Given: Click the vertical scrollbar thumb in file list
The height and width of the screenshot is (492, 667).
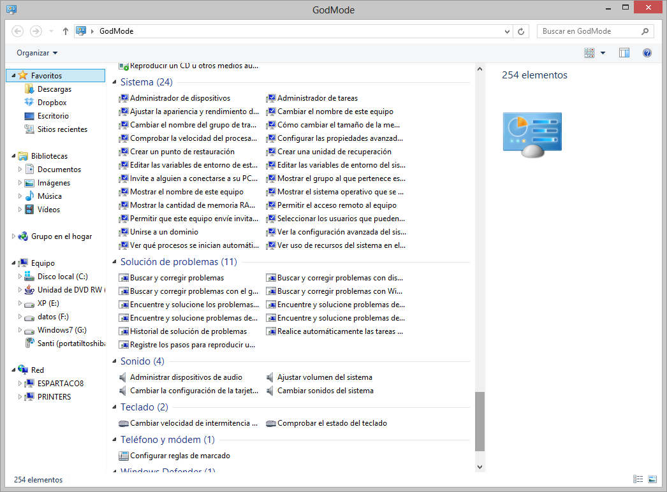Looking at the screenshot, I should tap(480, 421).
